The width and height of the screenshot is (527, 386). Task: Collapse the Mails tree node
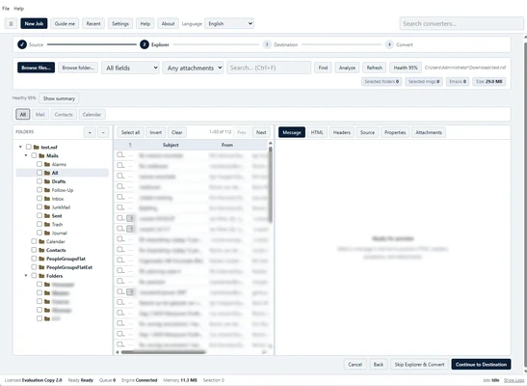[26, 155]
